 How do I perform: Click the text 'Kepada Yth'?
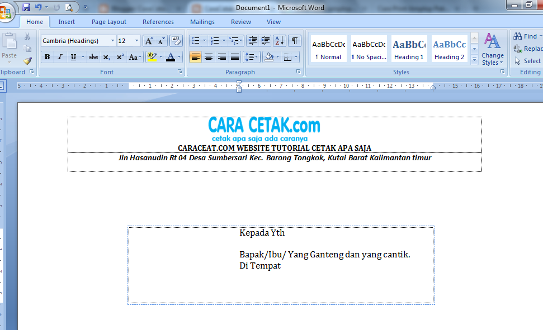262,233
